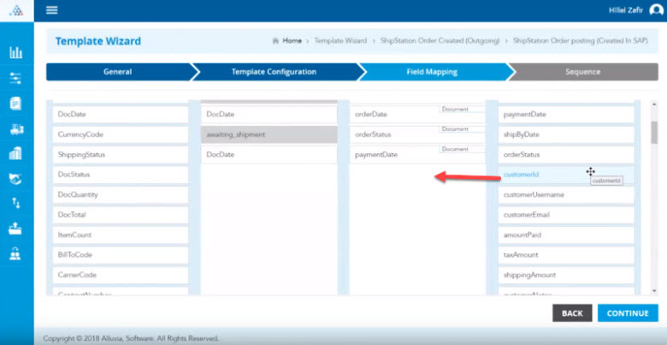Select the buildings icon in the sidebar
The width and height of the screenshot is (667, 345).
click(x=15, y=154)
